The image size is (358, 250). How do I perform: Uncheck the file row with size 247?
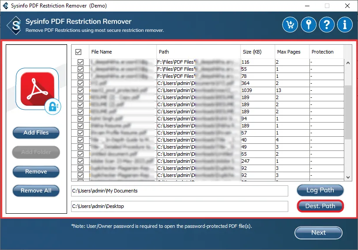80,162
